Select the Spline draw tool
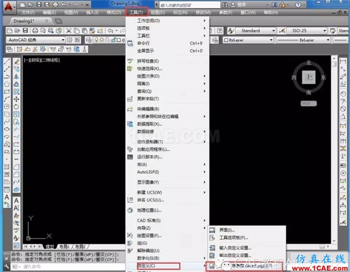The width and height of the screenshot is (350, 272). (7, 122)
